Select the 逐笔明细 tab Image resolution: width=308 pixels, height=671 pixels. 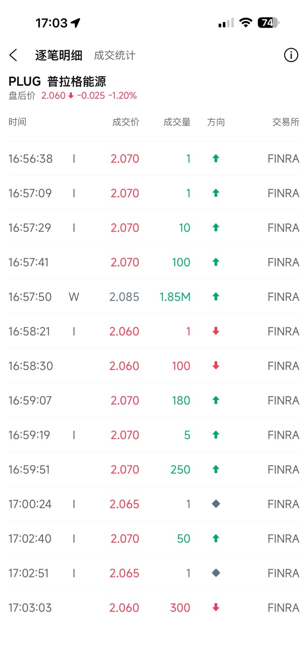point(59,55)
